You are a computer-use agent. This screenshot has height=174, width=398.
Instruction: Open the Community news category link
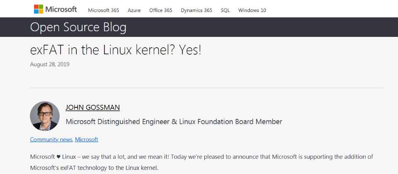tap(51, 140)
